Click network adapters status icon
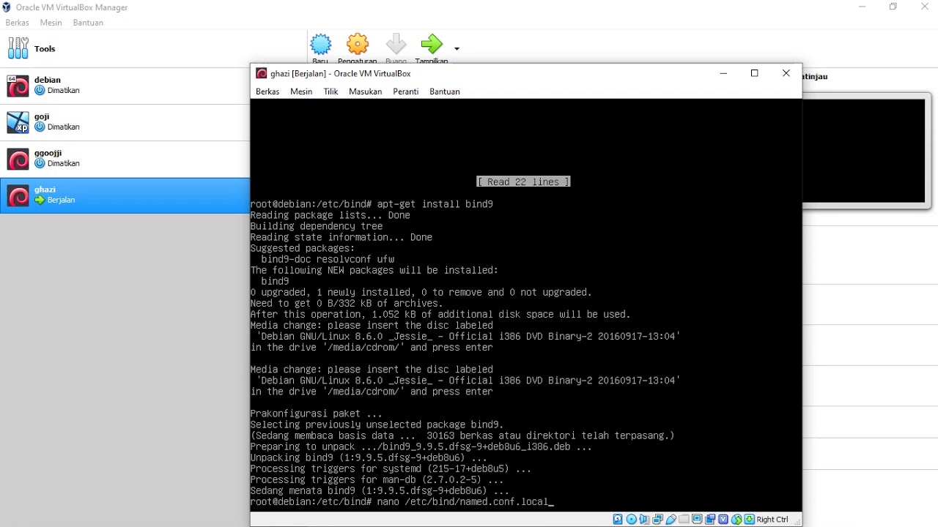 tap(657, 519)
